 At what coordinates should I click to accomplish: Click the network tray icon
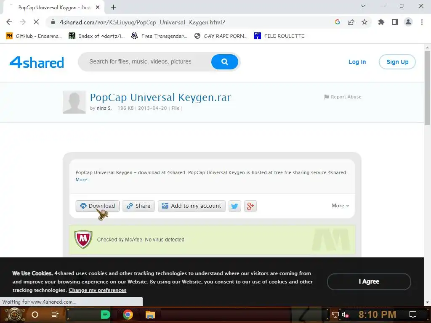click(335, 315)
